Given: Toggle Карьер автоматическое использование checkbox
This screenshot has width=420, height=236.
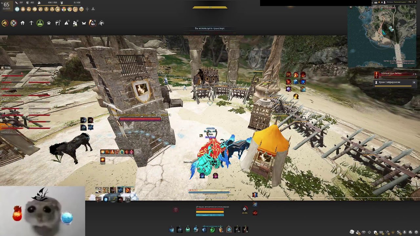Looking at the screenshot, I should [197, 207].
